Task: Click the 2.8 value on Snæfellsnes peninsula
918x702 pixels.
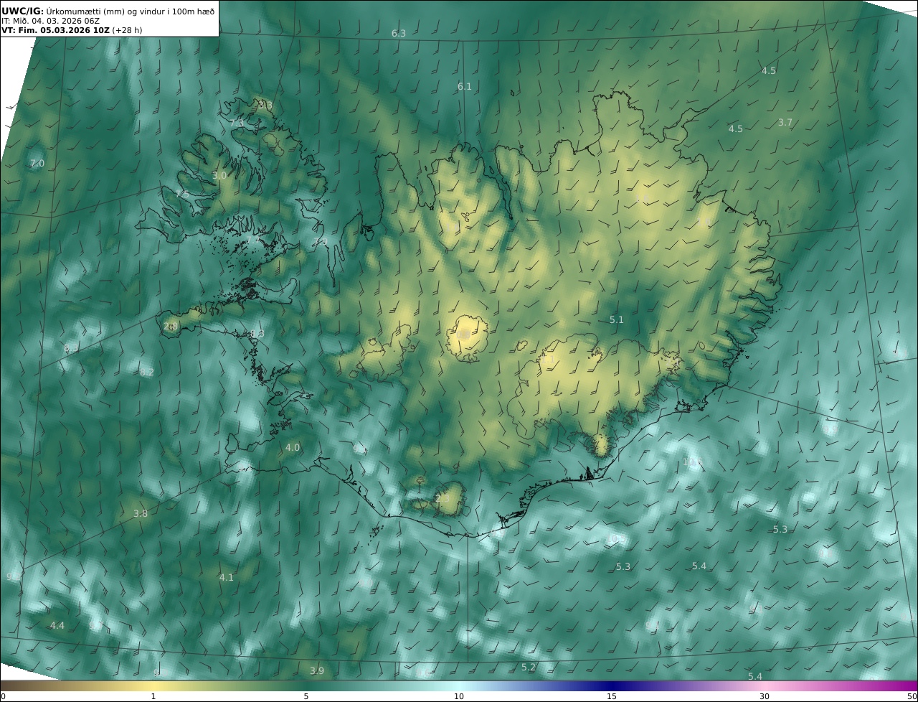Action: [171, 327]
